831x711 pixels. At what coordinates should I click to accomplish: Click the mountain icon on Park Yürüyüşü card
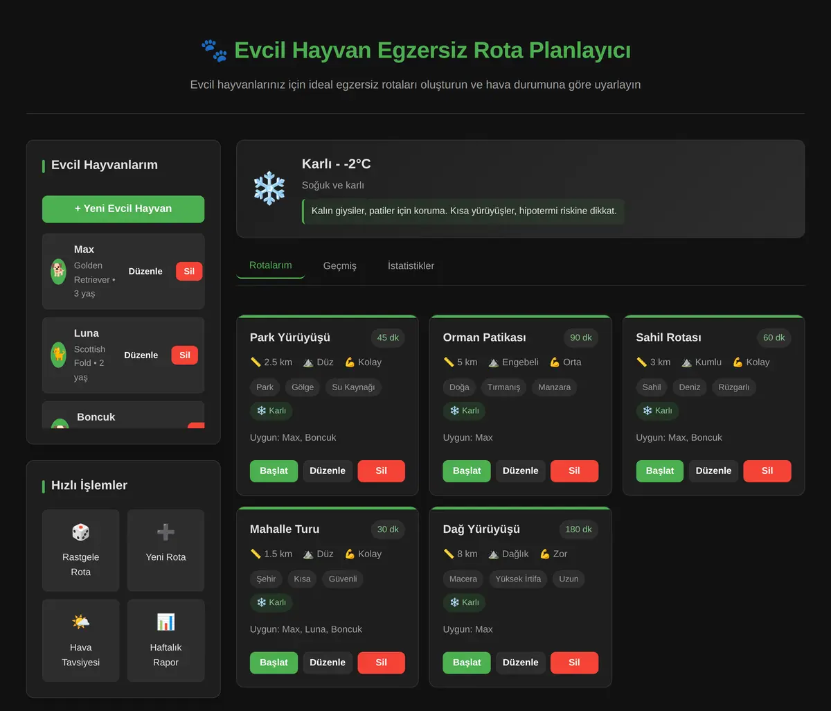pyautogui.click(x=308, y=362)
